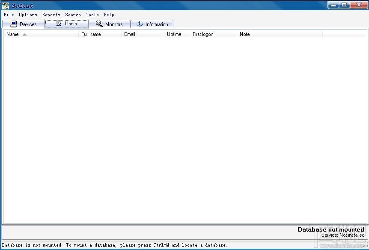The width and height of the screenshot is (369, 250).
Task: Sort by the Full name column
Action: [100, 34]
